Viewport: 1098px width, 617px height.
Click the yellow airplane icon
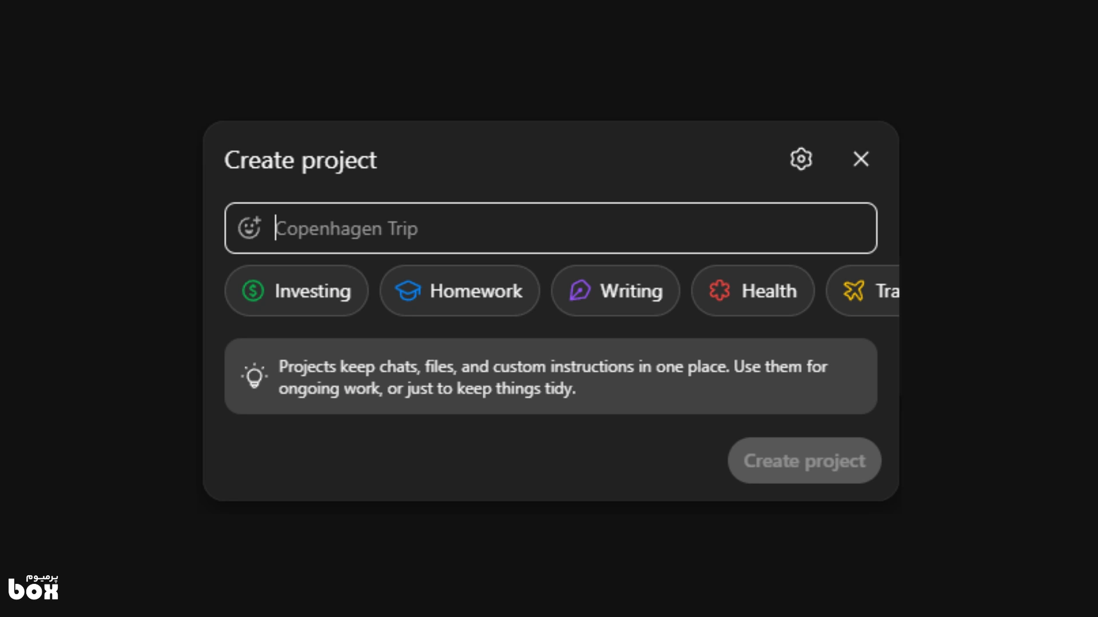(853, 291)
